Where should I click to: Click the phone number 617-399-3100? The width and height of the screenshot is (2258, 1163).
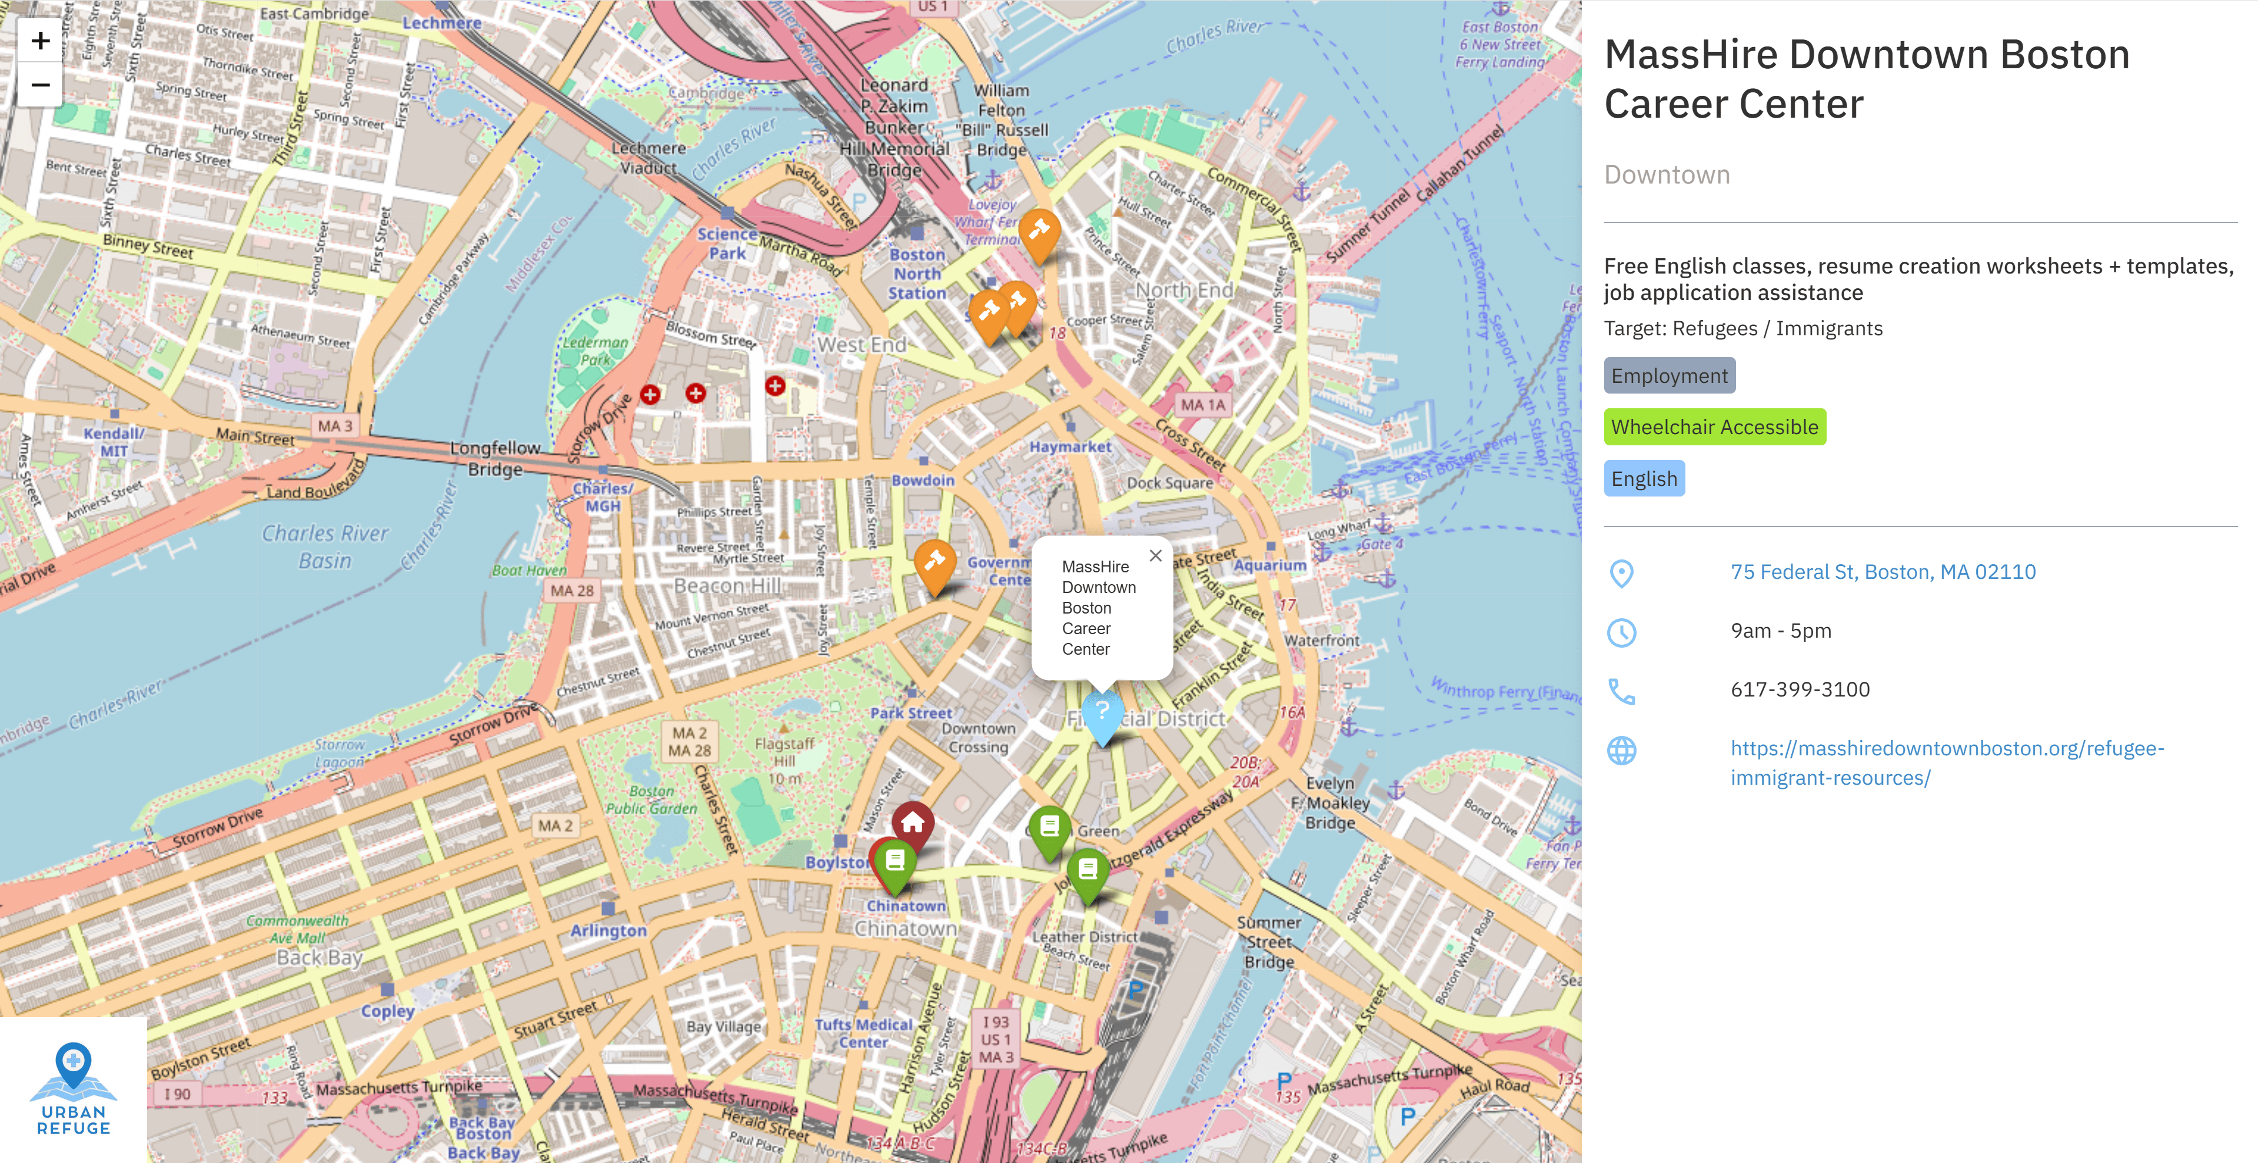tap(1800, 689)
